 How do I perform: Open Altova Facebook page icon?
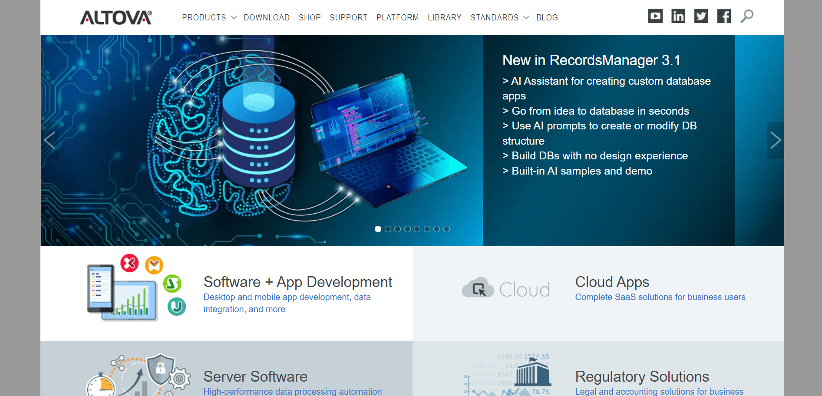click(x=724, y=16)
